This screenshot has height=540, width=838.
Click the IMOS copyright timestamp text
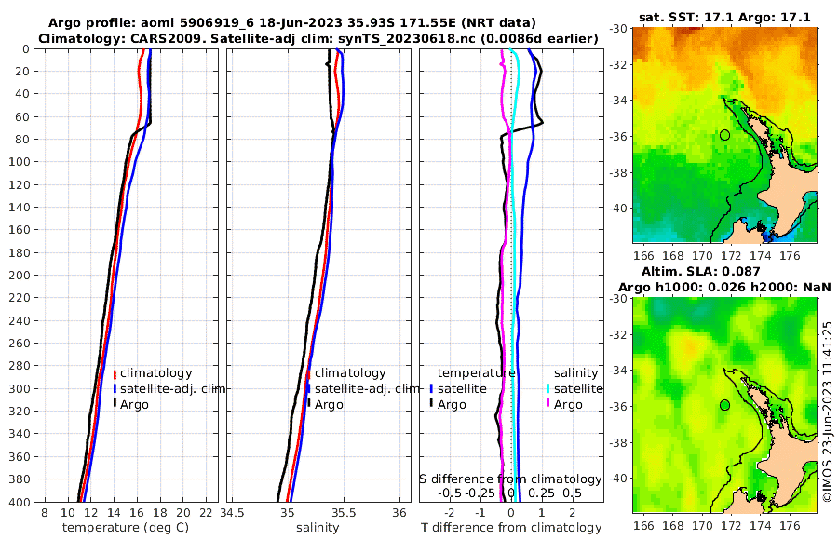[828, 412]
